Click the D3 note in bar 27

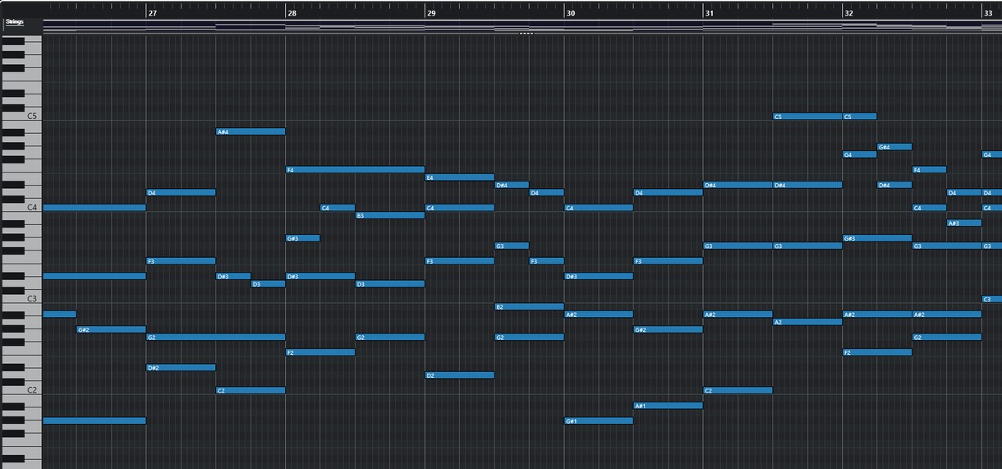point(268,284)
